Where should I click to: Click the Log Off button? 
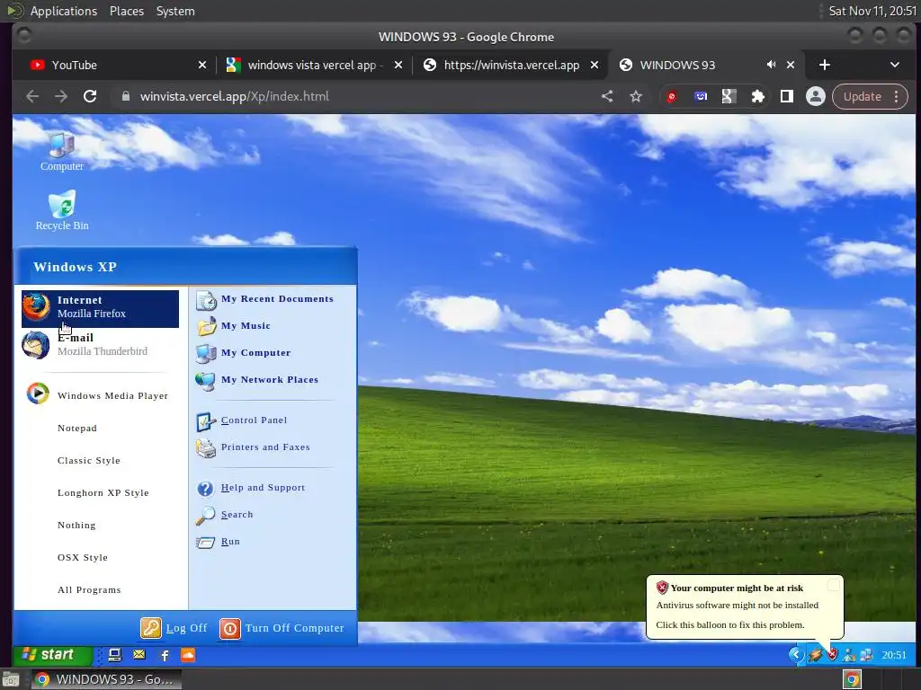click(x=174, y=628)
